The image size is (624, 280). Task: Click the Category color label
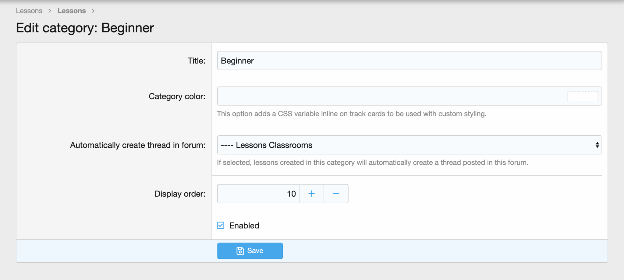click(177, 96)
